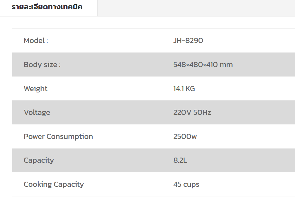This screenshot has height=207, width=295.
Task: Click the 14.1 KG weight value
Action: point(184,89)
